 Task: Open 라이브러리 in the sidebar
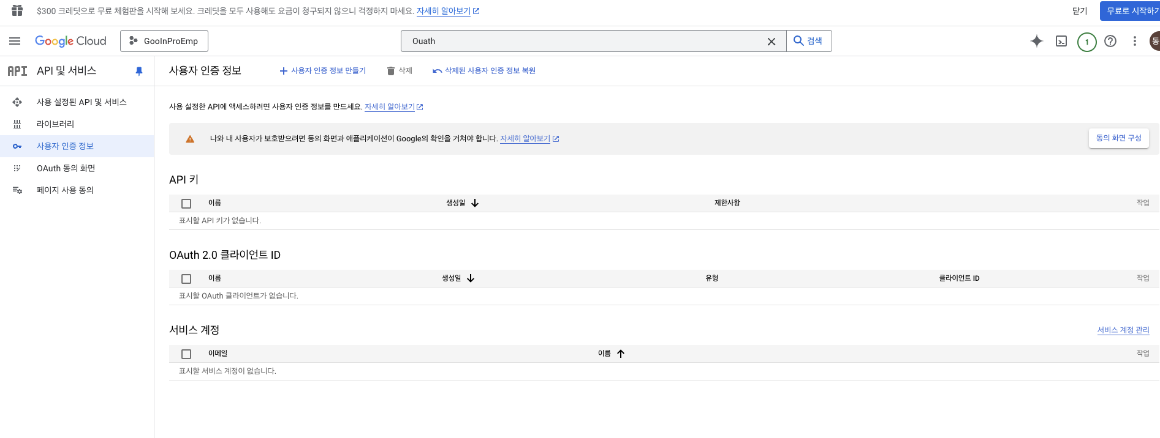point(77,124)
